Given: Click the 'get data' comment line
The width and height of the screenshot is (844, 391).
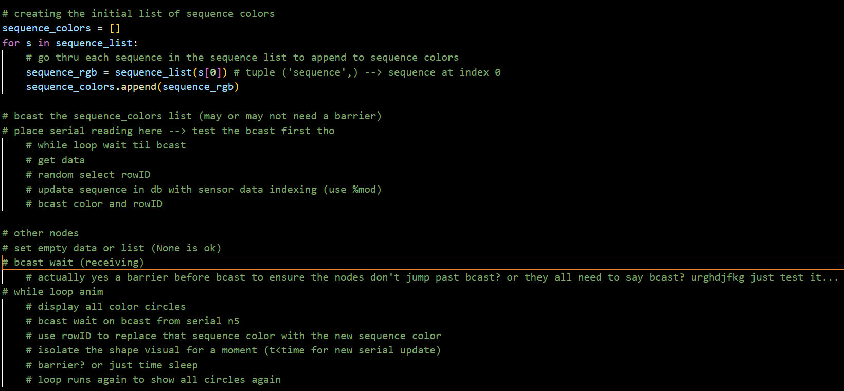Looking at the screenshot, I should (x=56, y=160).
